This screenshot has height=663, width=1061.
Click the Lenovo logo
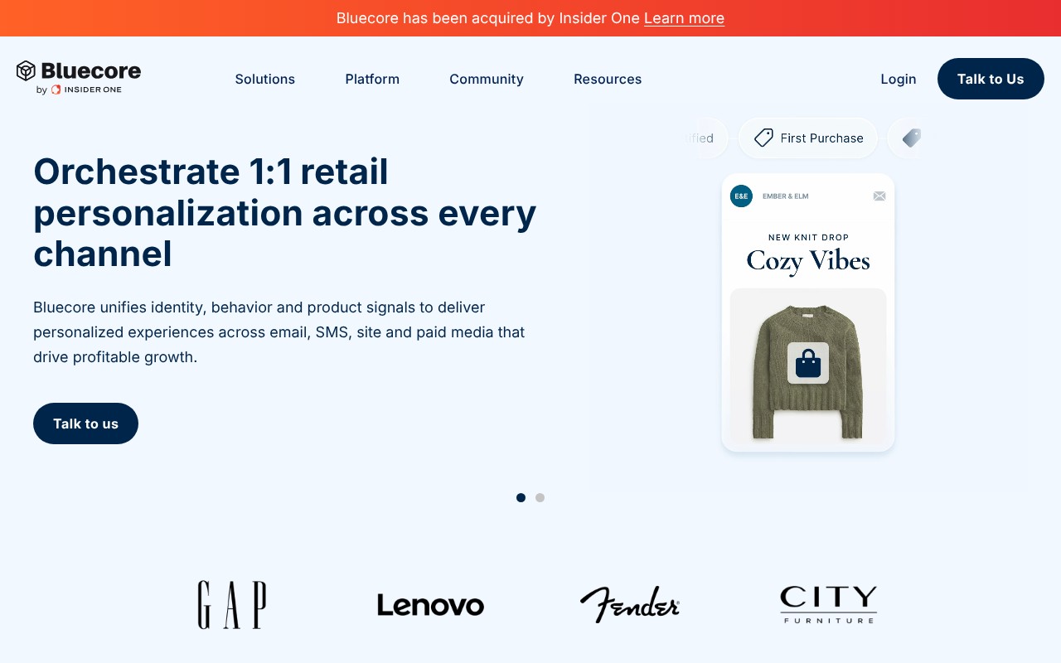pos(430,605)
